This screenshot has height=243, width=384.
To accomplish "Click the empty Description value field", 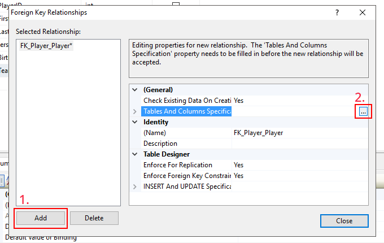I will tap(300, 144).
